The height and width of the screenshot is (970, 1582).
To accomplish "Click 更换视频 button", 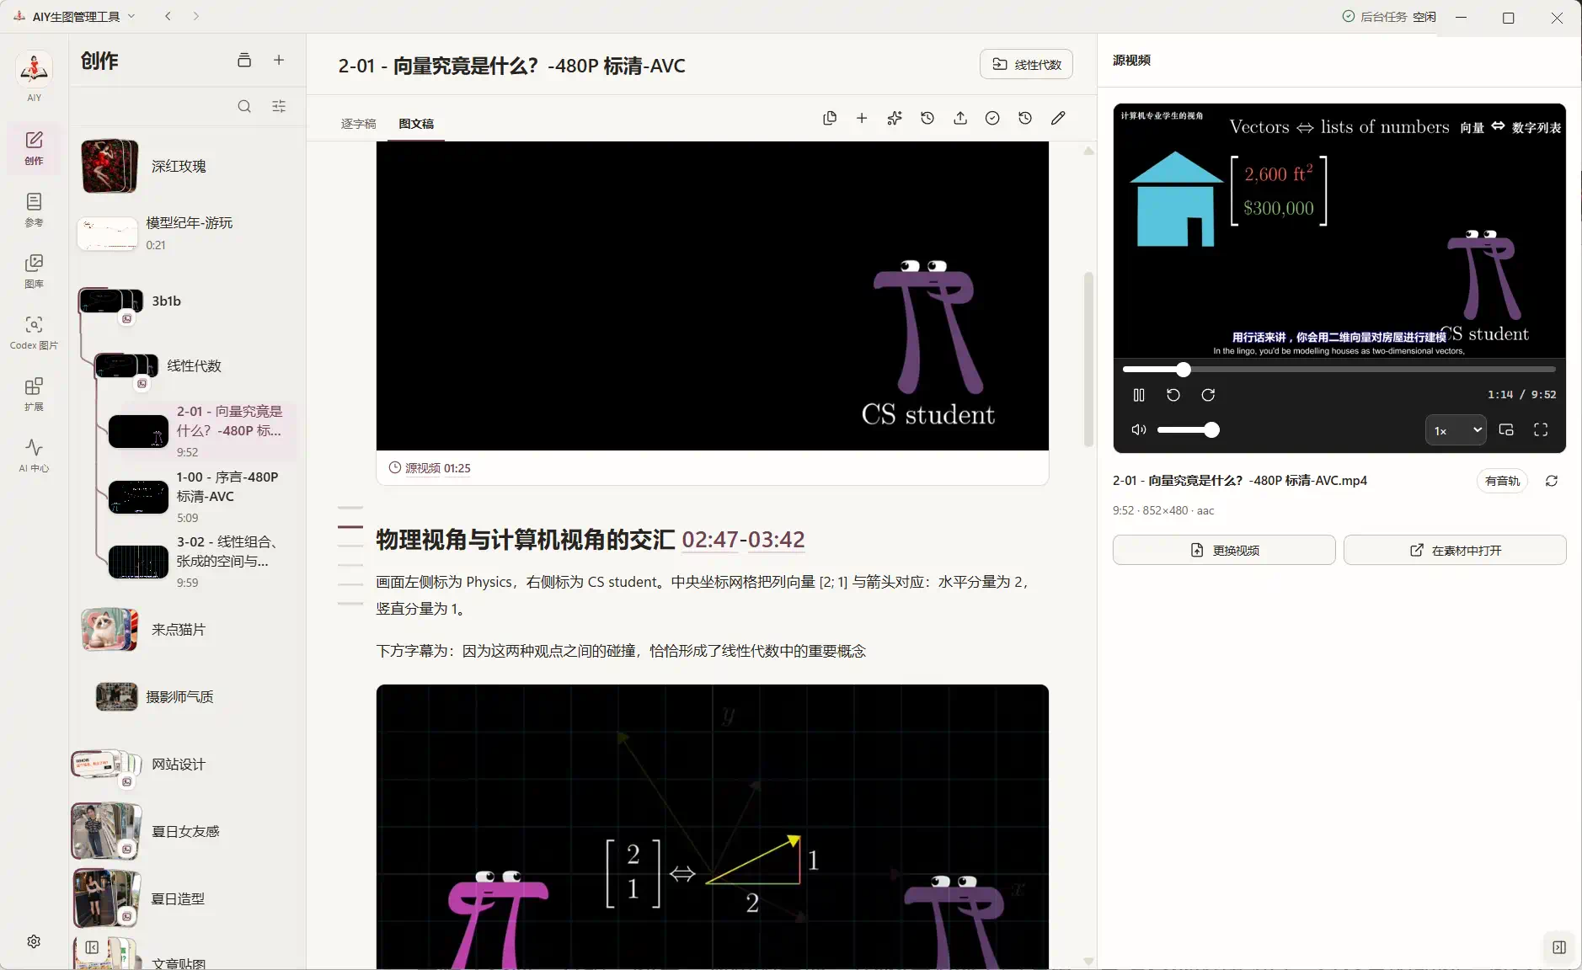I will (x=1224, y=550).
